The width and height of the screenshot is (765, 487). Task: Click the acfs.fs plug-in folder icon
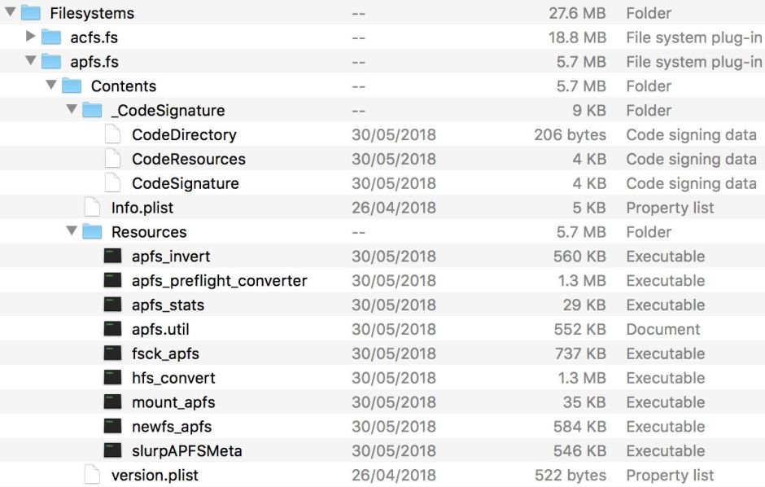click(51, 37)
